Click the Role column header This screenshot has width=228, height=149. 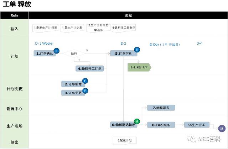tap(15, 15)
